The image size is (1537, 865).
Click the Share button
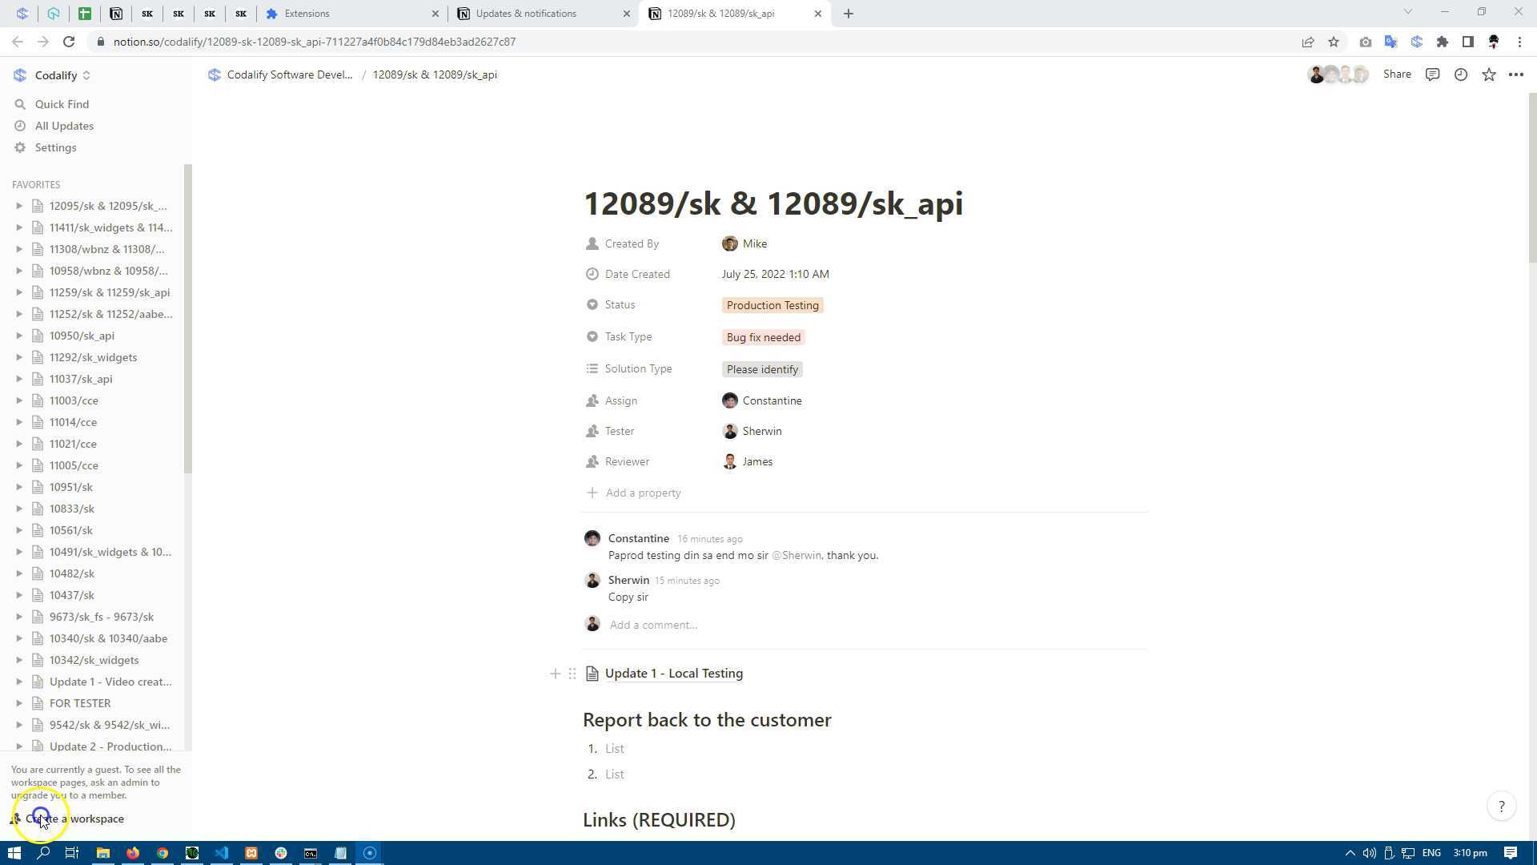tap(1397, 74)
